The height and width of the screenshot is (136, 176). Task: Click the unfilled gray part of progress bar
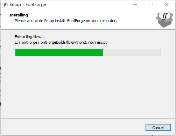click(132, 52)
